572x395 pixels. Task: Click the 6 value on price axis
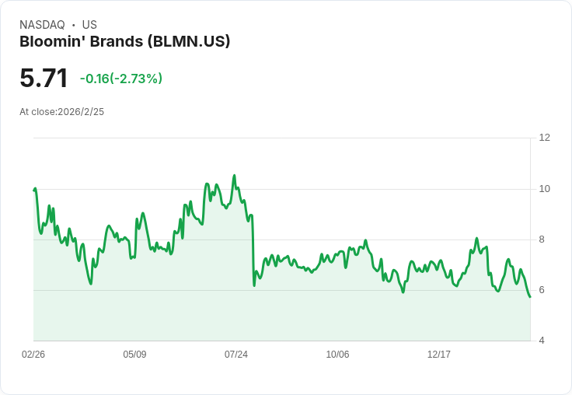[x=542, y=290]
